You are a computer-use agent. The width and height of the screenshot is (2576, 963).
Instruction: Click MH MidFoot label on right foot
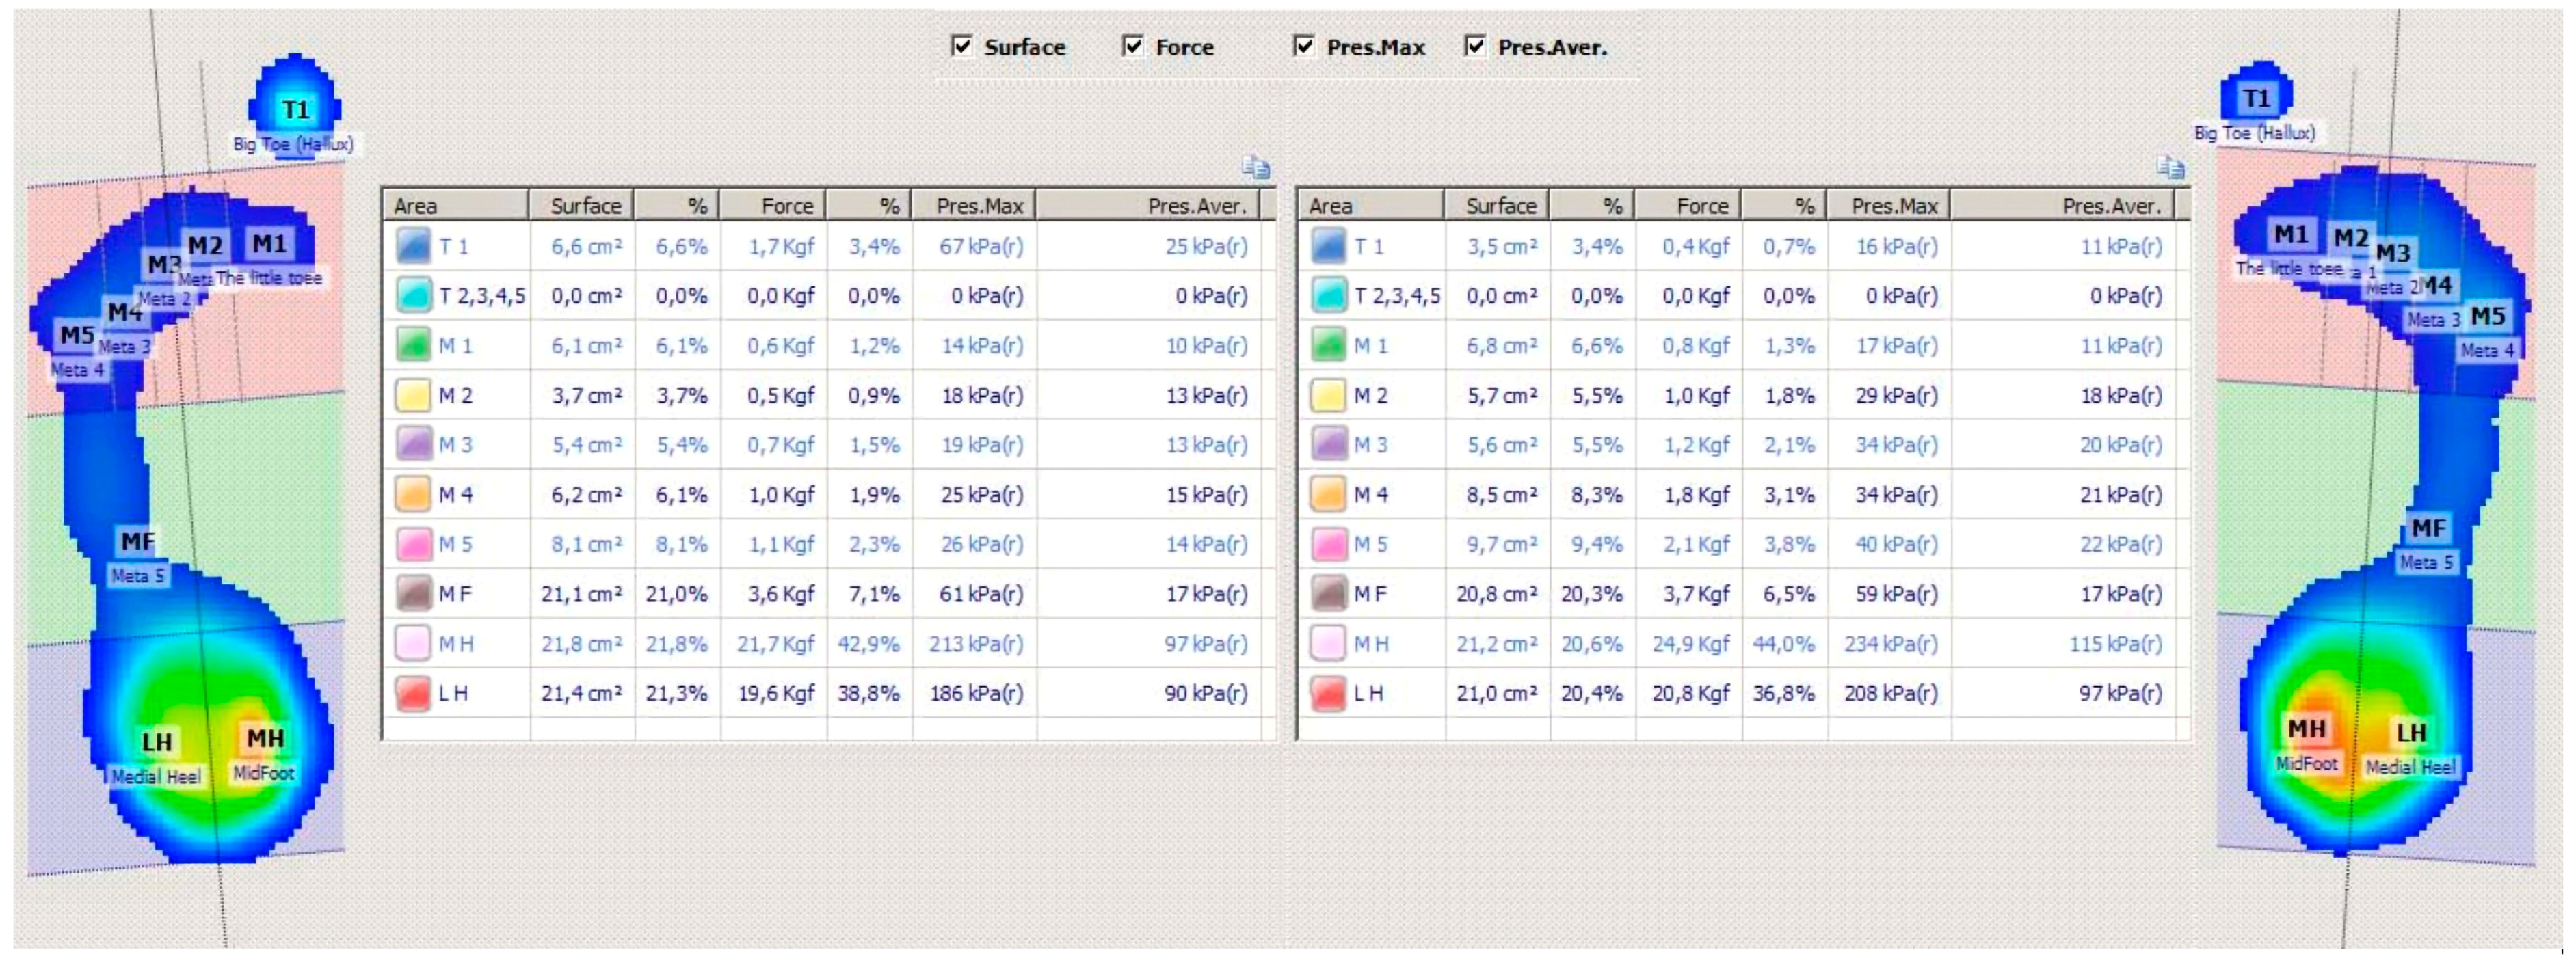pos(2306,729)
